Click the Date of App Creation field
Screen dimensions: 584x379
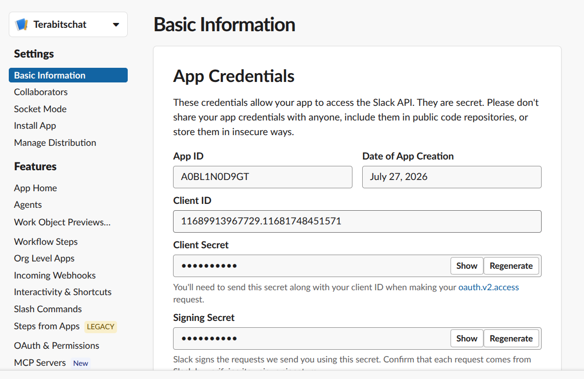coord(452,177)
